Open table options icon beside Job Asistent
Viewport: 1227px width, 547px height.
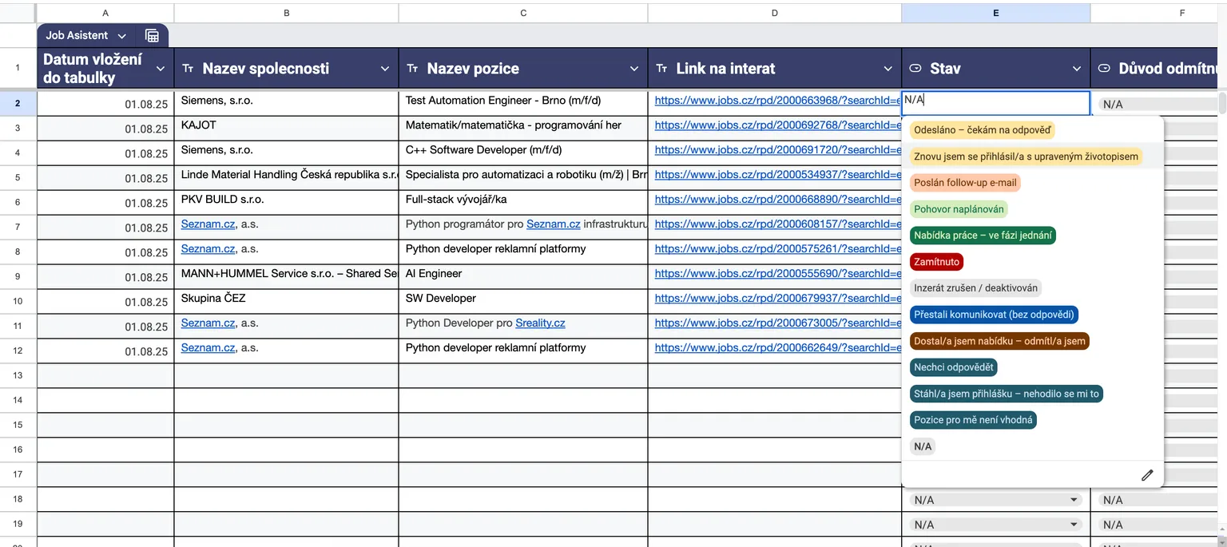click(152, 35)
